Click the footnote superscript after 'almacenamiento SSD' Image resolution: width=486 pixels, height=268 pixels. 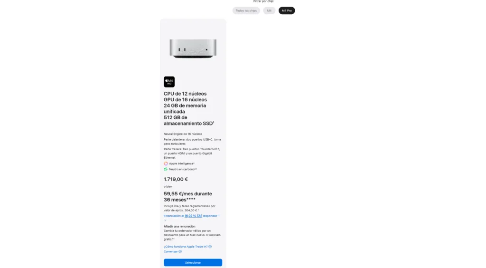pyautogui.click(x=213, y=122)
